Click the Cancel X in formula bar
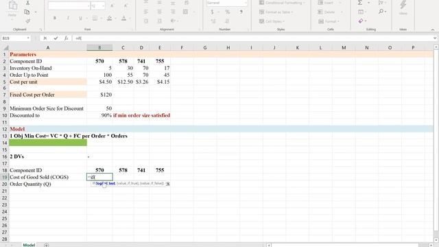 pos(45,38)
